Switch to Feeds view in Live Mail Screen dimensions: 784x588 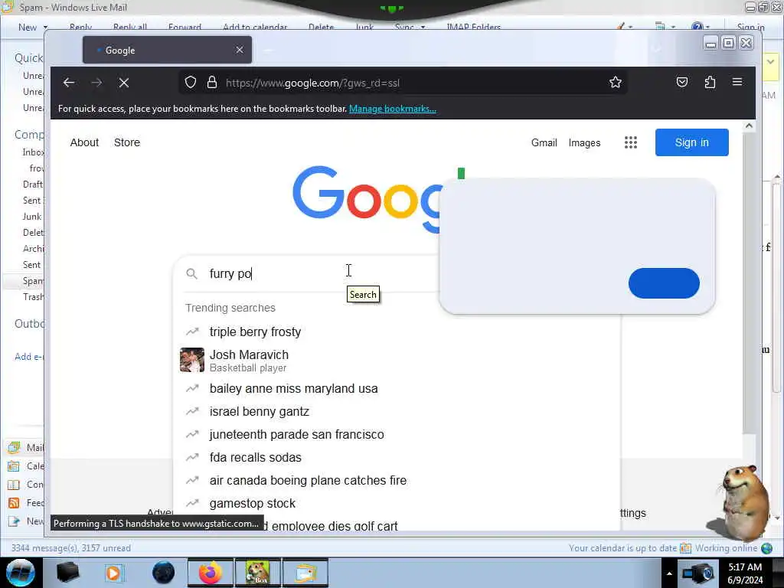[x=25, y=503]
